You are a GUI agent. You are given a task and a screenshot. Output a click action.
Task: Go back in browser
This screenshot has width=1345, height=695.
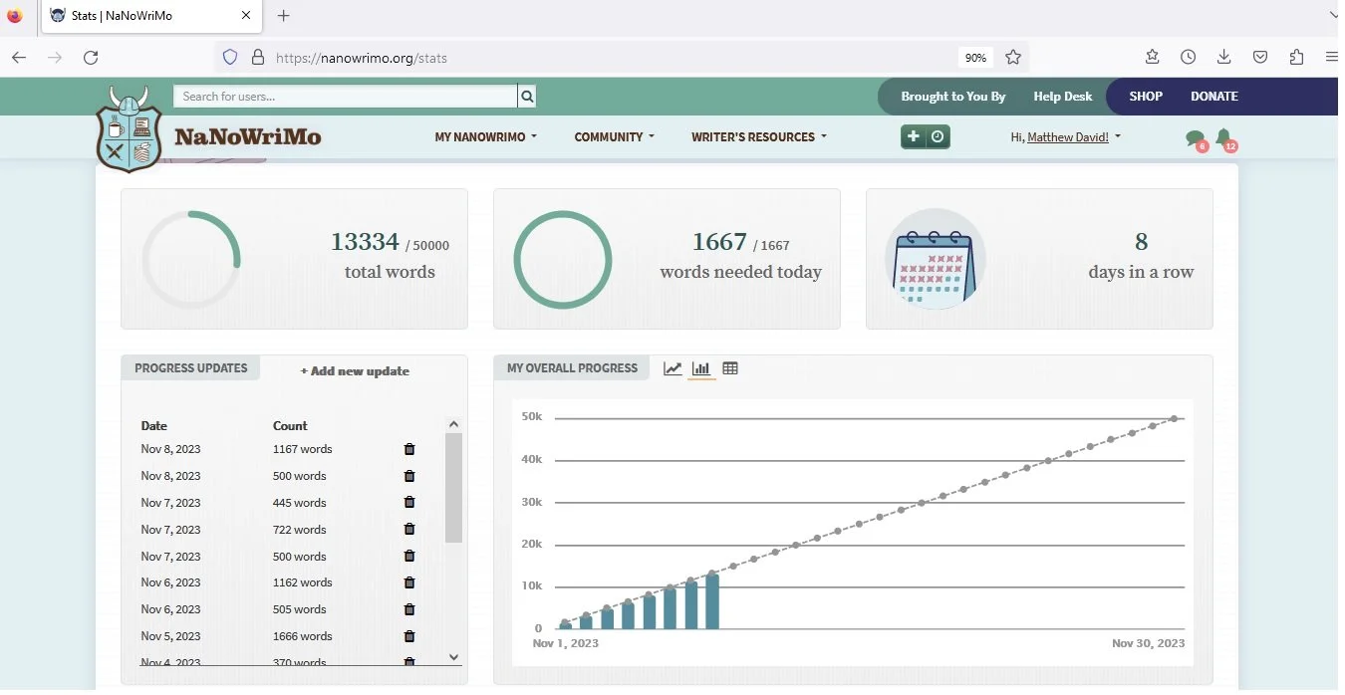19,58
